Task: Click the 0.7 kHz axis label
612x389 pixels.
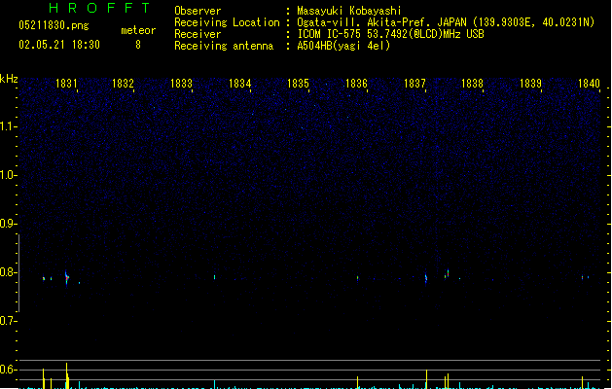Action: tap(8, 321)
